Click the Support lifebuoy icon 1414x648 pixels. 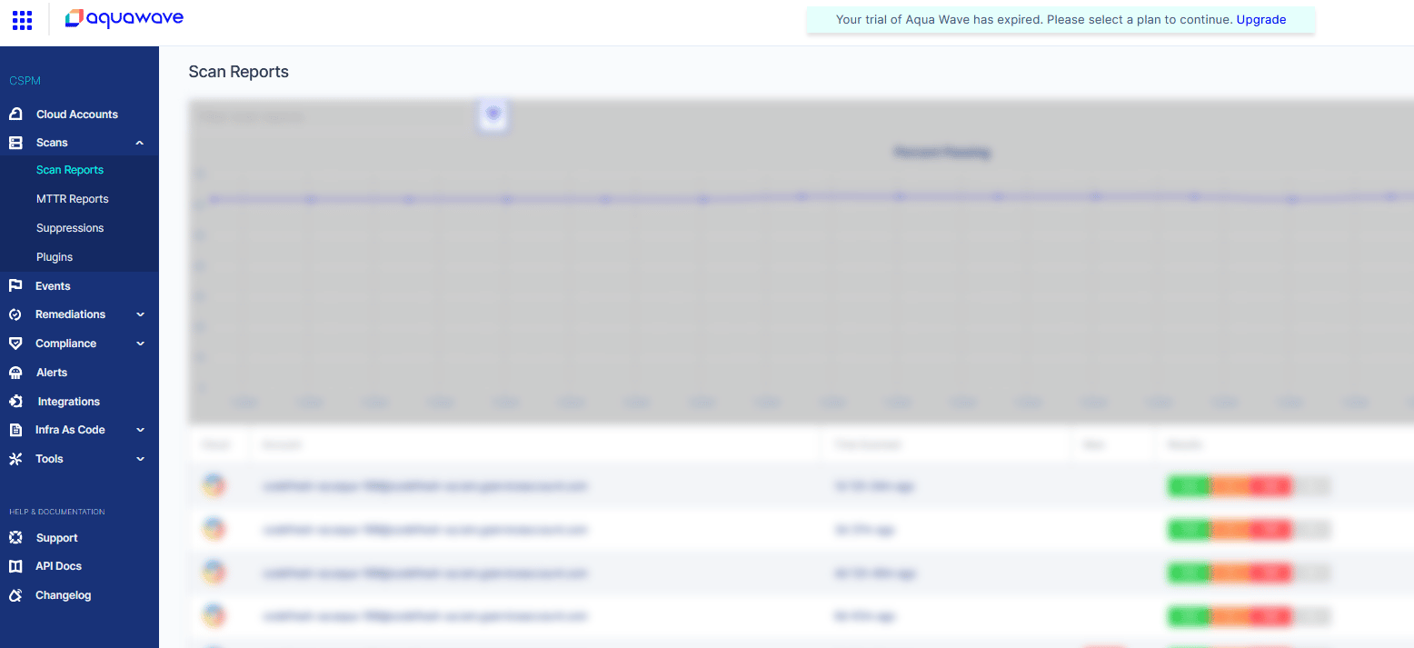click(x=15, y=538)
